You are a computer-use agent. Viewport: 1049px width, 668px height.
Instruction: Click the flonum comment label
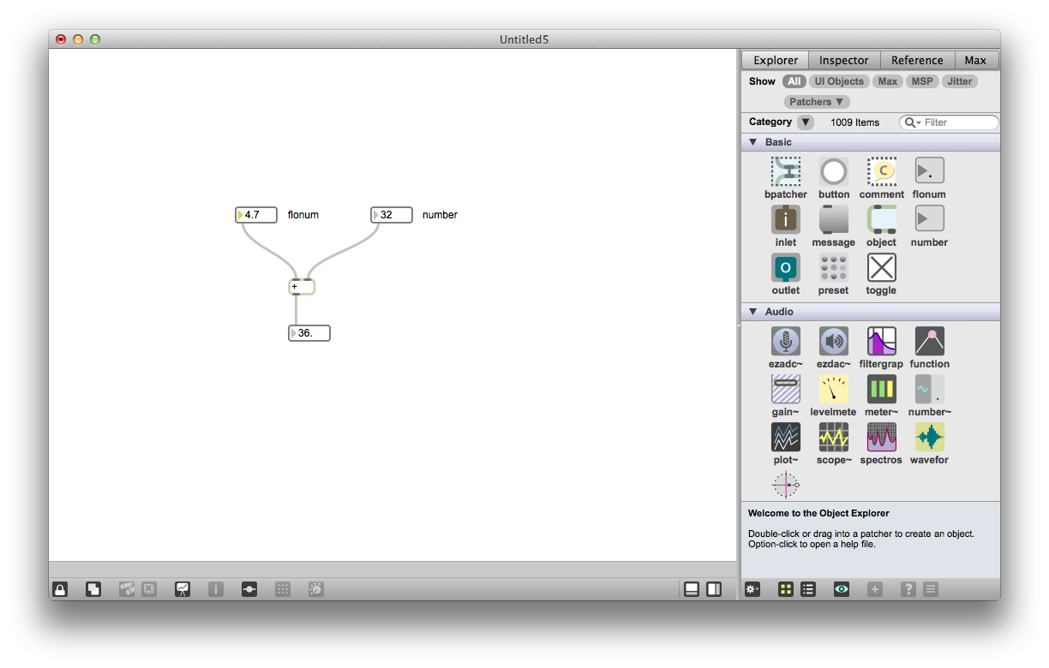(x=303, y=215)
